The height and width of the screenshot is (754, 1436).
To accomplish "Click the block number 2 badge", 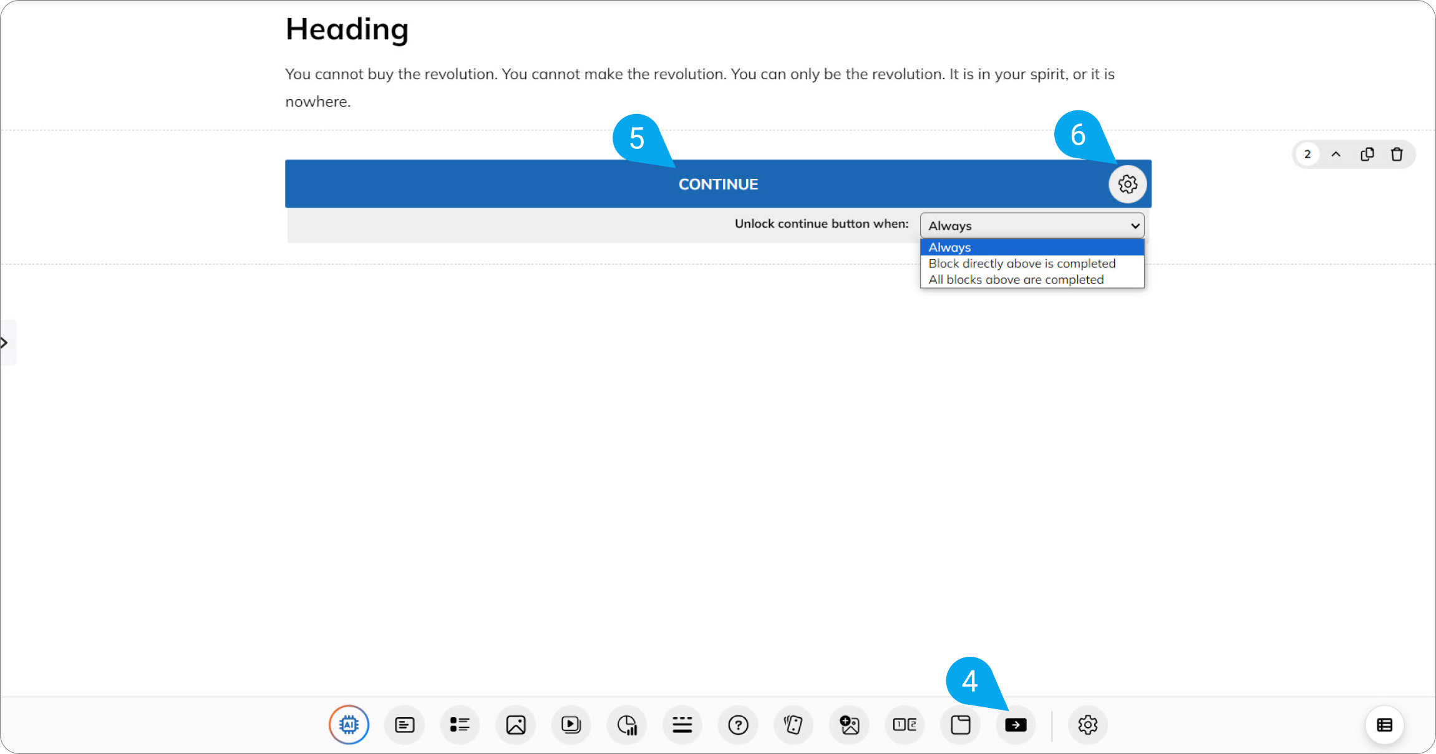I will point(1307,154).
